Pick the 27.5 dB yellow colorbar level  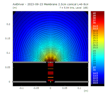click(x=95, y=43)
